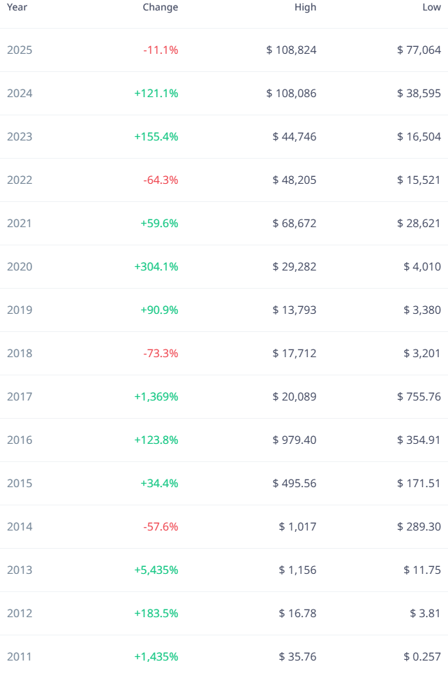The image size is (448, 678).
Task: Click the Year column header
Action: pyautogui.click(x=17, y=8)
